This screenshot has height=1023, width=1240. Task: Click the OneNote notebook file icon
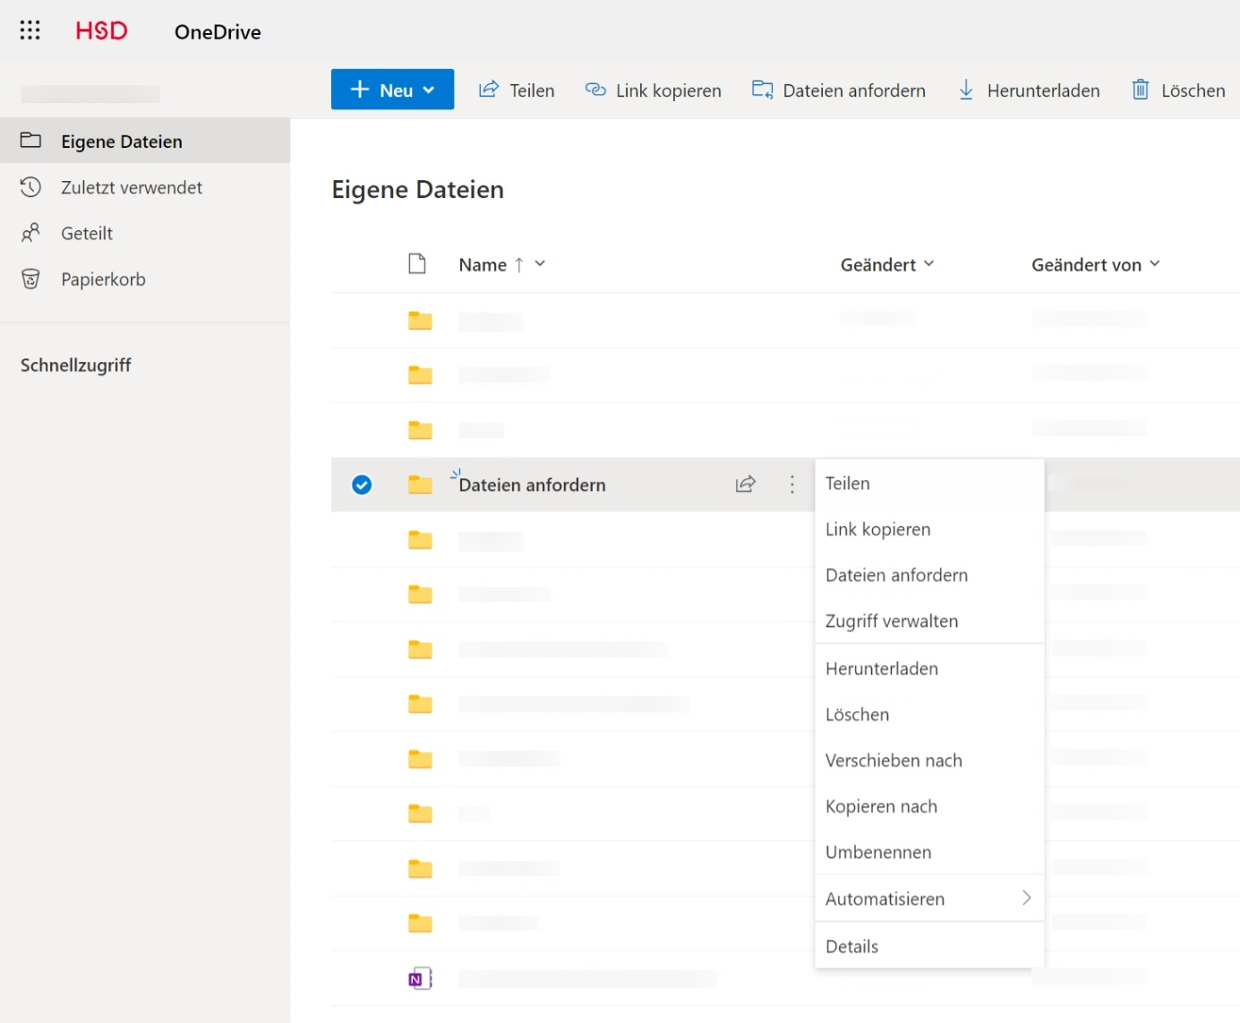tap(420, 978)
